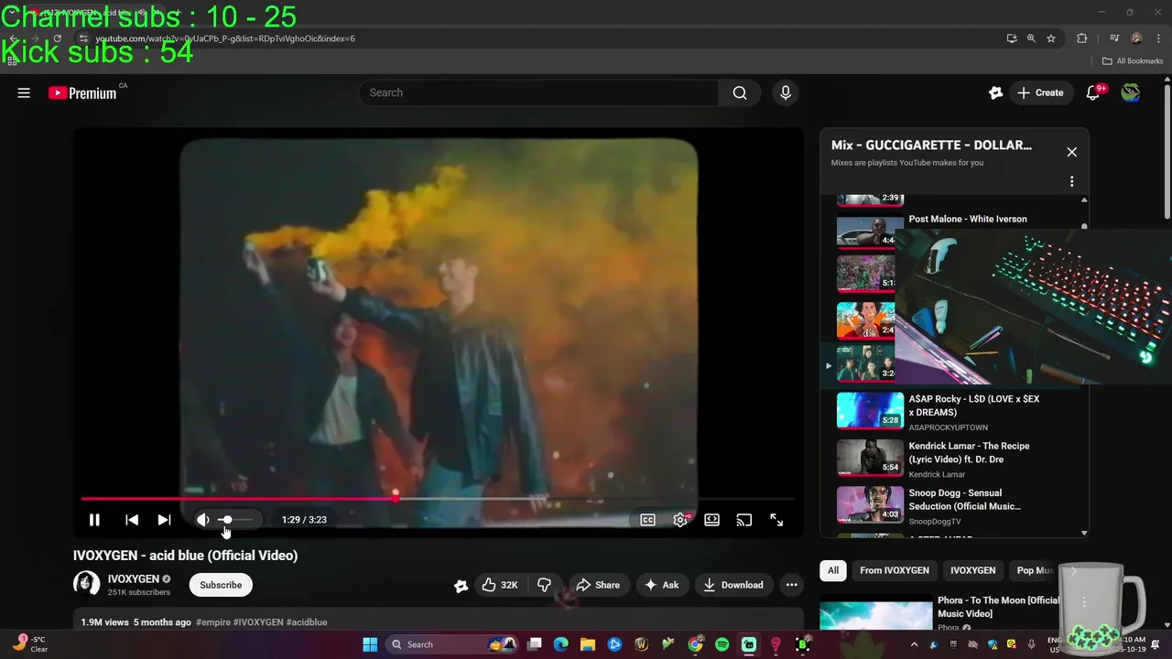The width and height of the screenshot is (1172, 659).
Task: Enter fullscreen mode
Action: pyautogui.click(x=776, y=520)
